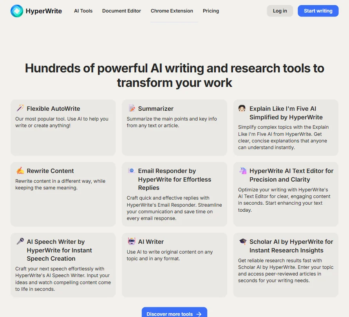349x317 pixels.
Task: Click the Start writing button
Action: coord(318,11)
